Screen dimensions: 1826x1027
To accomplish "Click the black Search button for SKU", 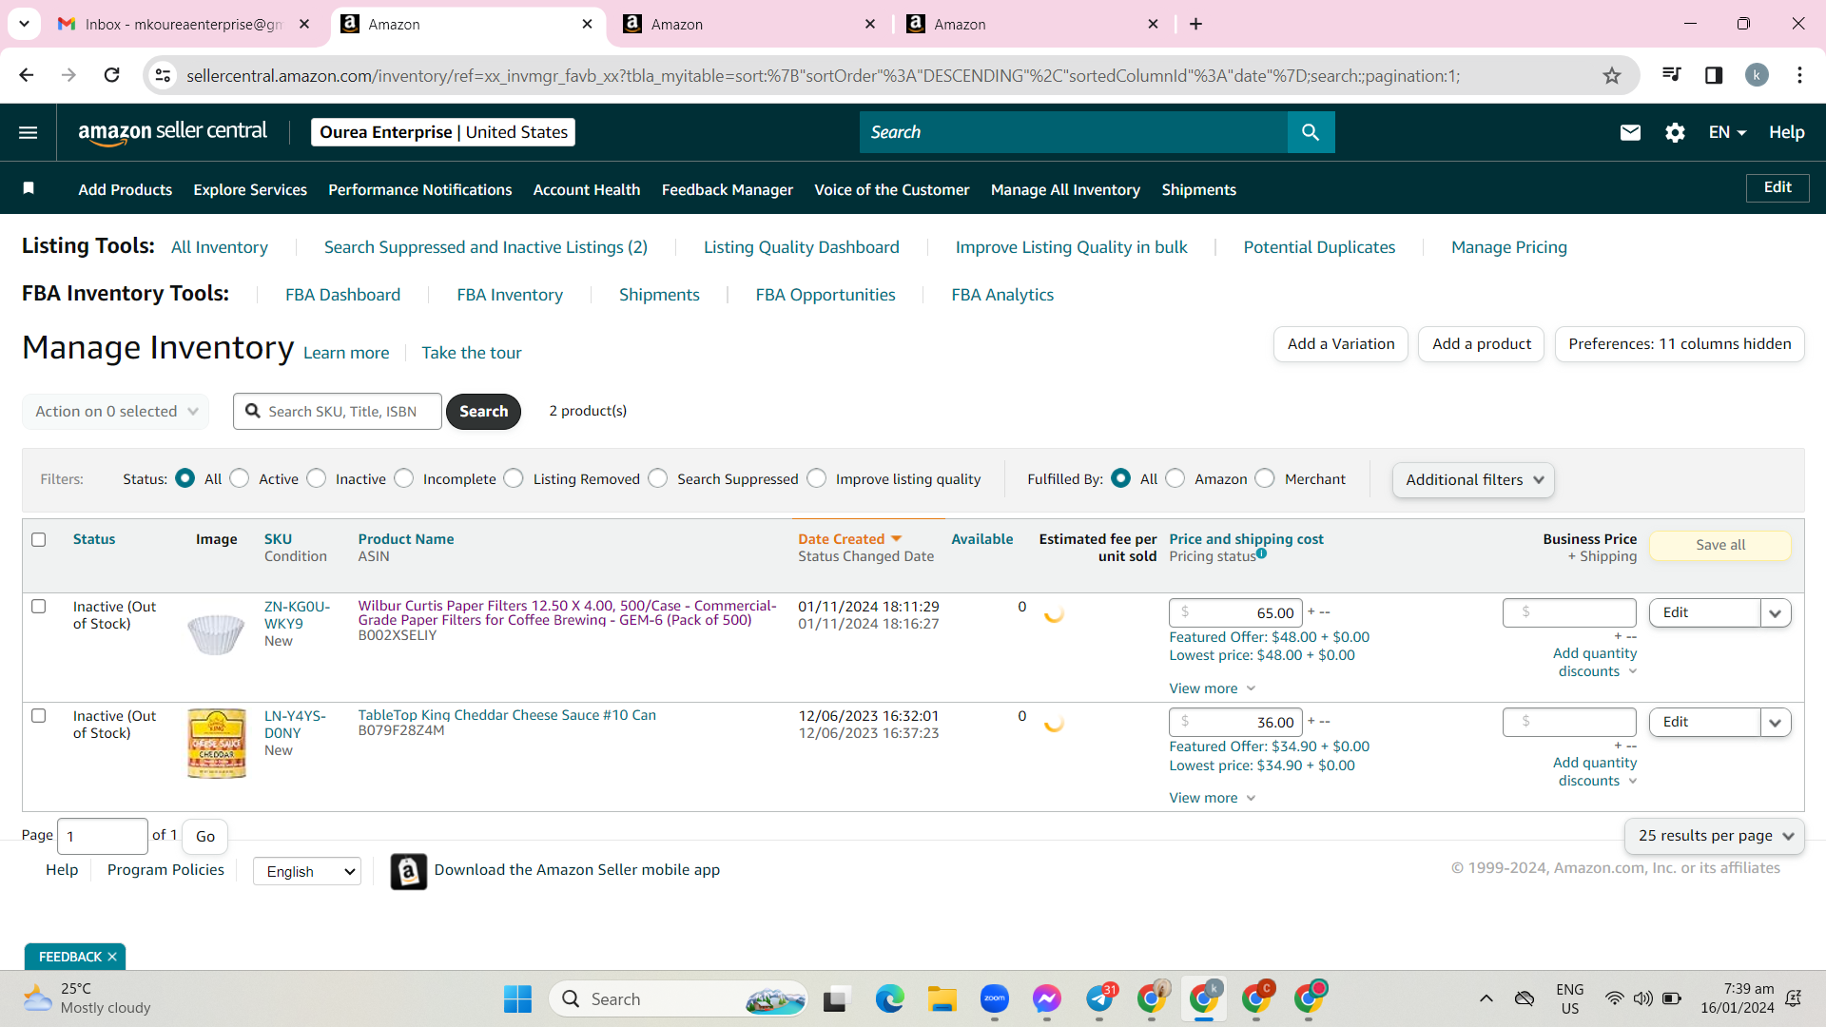I will tap(483, 412).
